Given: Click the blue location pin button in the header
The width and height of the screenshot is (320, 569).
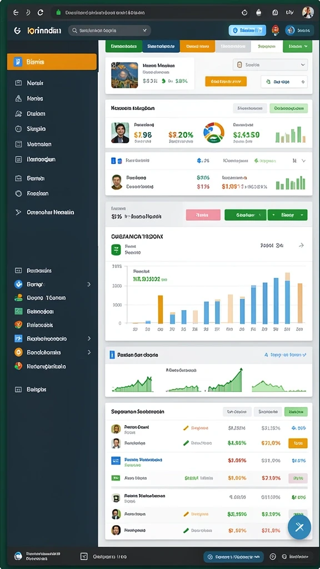Looking at the screenshot, I should (x=247, y=31).
